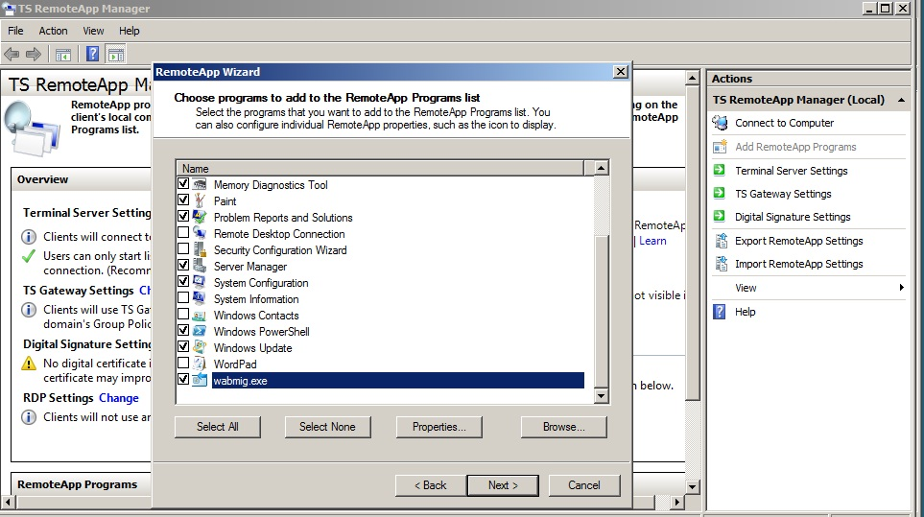Click the Terminal Server Settings green arrow icon

719,170
